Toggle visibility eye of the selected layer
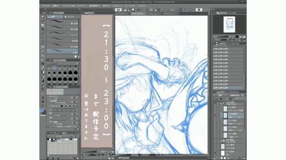This screenshot has height=160, width=286. [215, 115]
